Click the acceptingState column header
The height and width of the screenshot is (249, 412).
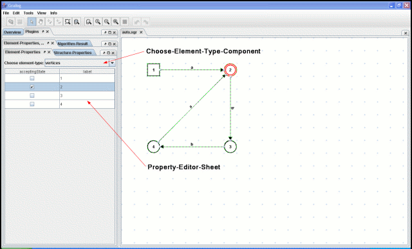32,71
